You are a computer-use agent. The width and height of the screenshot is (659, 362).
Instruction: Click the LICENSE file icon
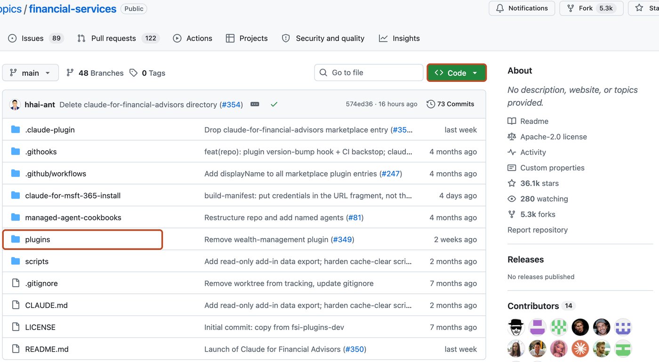point(16,327)
